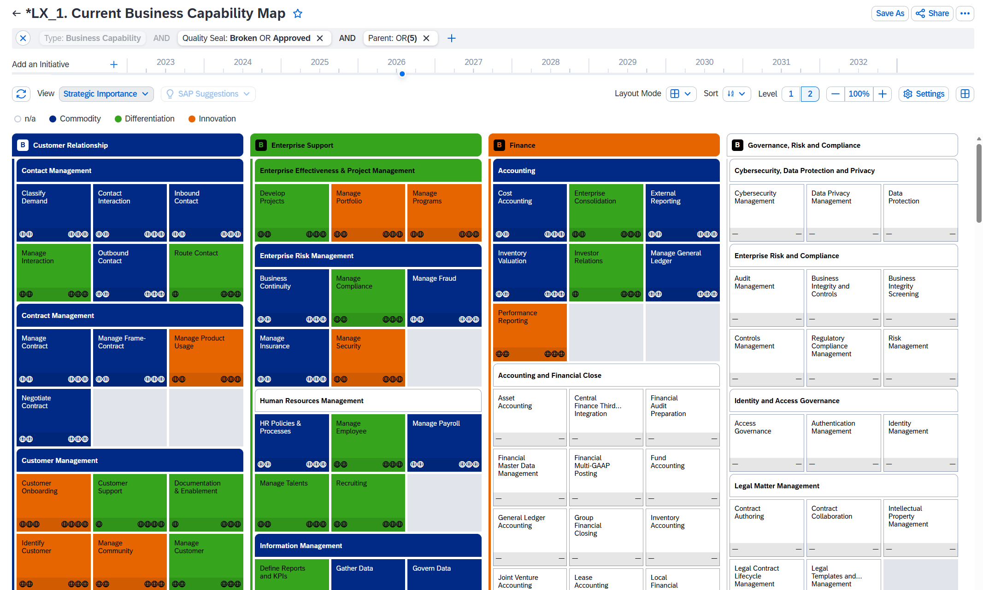Open the Legal Matter Management header
This screenshot has width=983, height=590.
(x=843, y=486)
